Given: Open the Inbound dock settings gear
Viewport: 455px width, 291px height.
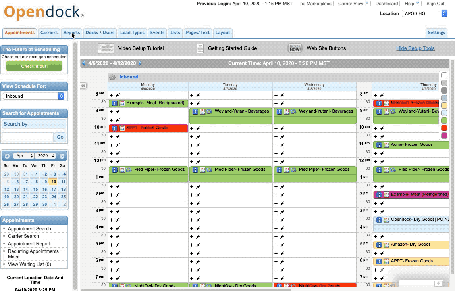Looking at the screenshot, I should coord(112,77).
